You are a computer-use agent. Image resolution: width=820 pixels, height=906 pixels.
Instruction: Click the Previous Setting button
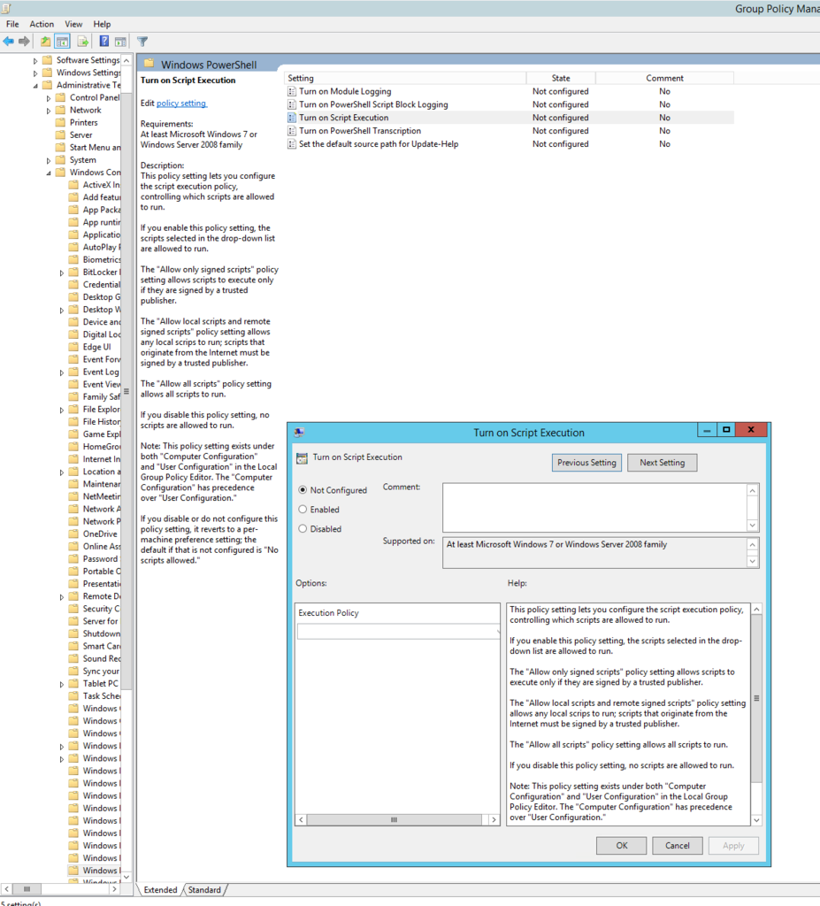click(586, 462)
